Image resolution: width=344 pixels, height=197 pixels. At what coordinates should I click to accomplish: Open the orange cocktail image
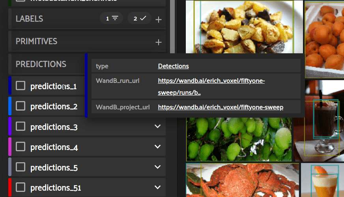323,180
